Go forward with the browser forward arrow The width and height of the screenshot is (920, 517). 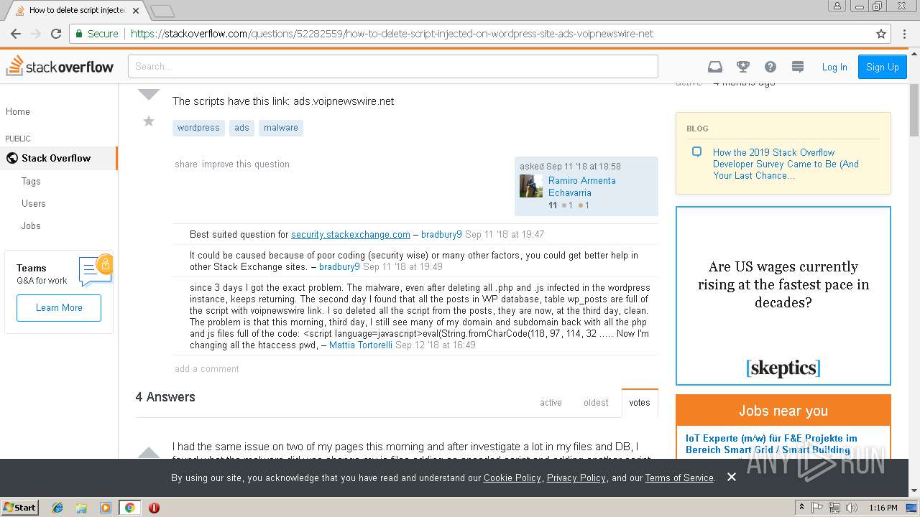(36, 34)
